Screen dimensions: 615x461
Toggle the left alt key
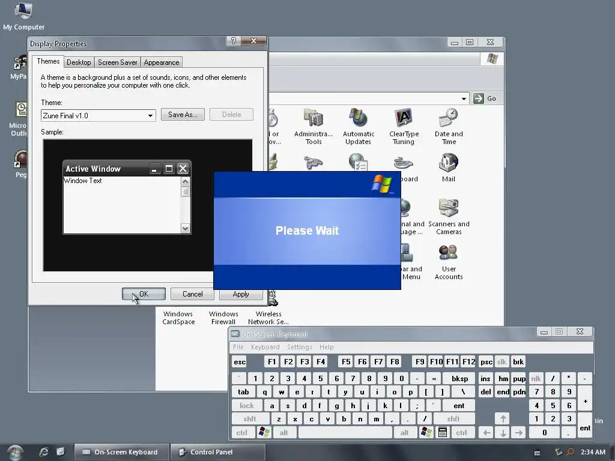[283, 432]
